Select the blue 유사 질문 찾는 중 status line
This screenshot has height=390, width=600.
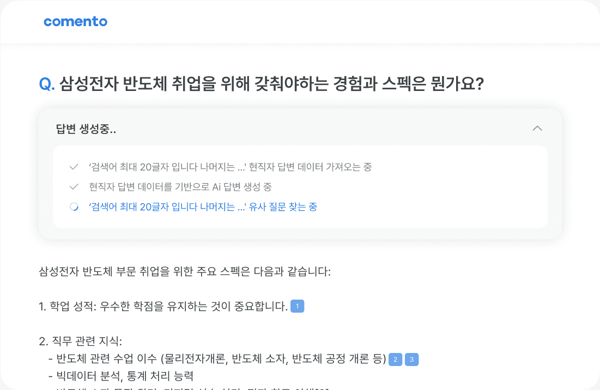pyautogui.click(x=203, y=207)
